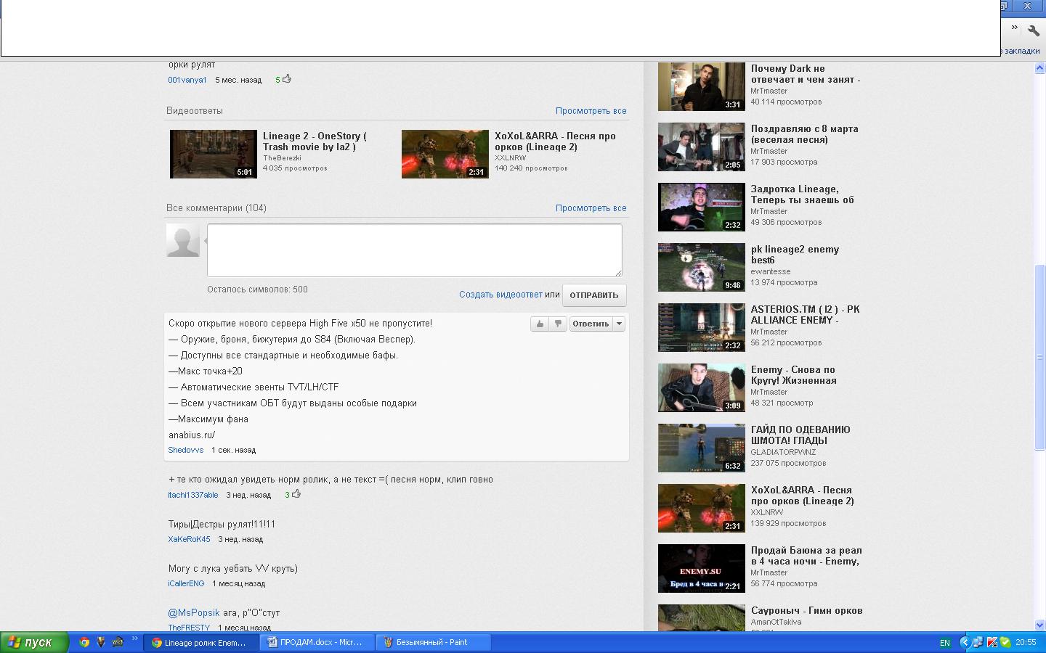Open XoXoL&ARRA Песня про орков response title
The height and width of the screenshot is (653, 1046).
[555, 141]
